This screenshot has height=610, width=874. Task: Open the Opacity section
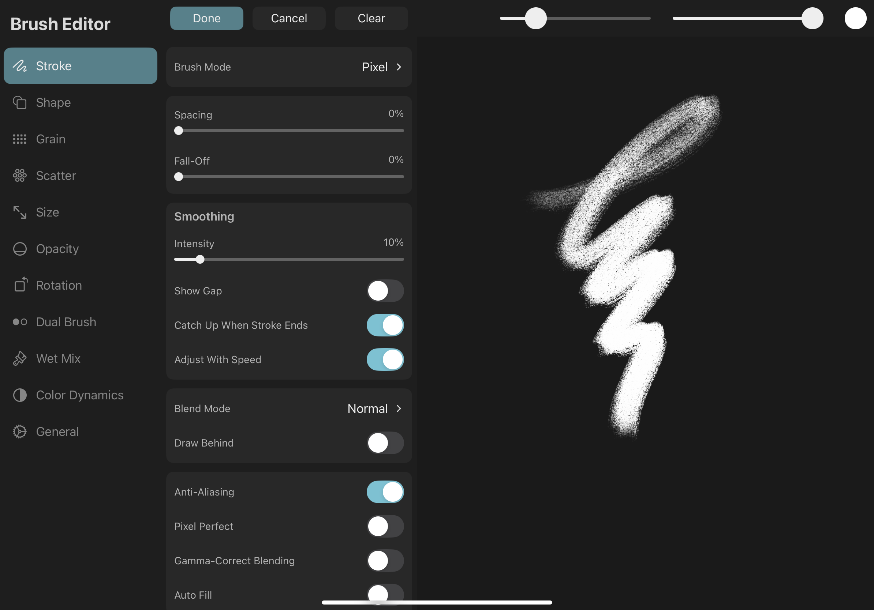[80, 249]
